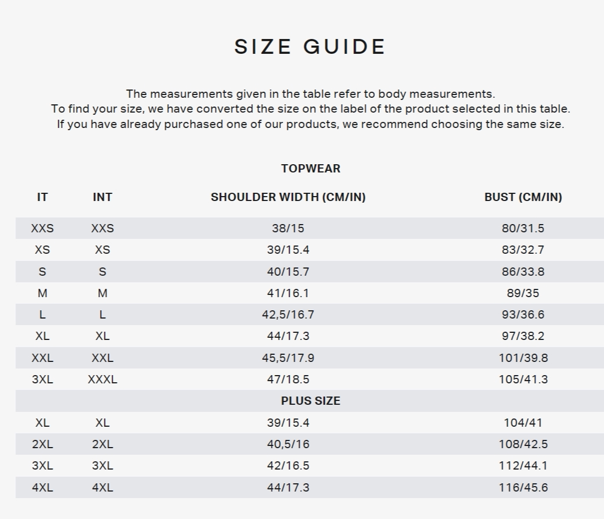Click the 89/35 bust value
The width and height of the screenshot is (604, 519).
[x=523, y=293]
